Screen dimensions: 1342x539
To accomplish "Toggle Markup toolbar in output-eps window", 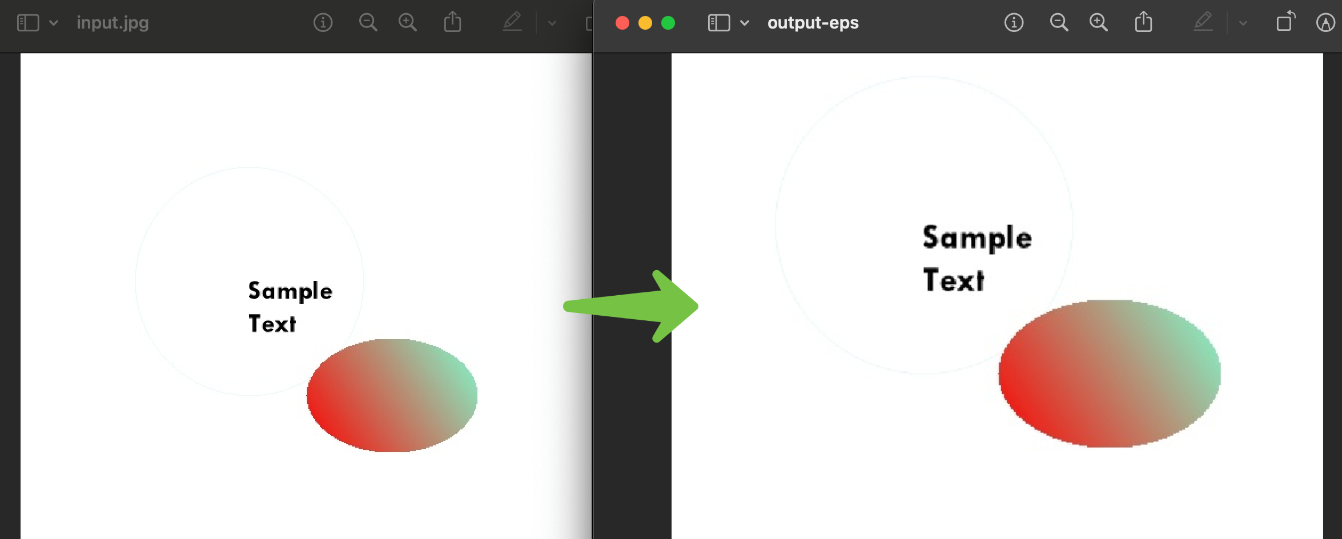I will [1325, 23].
